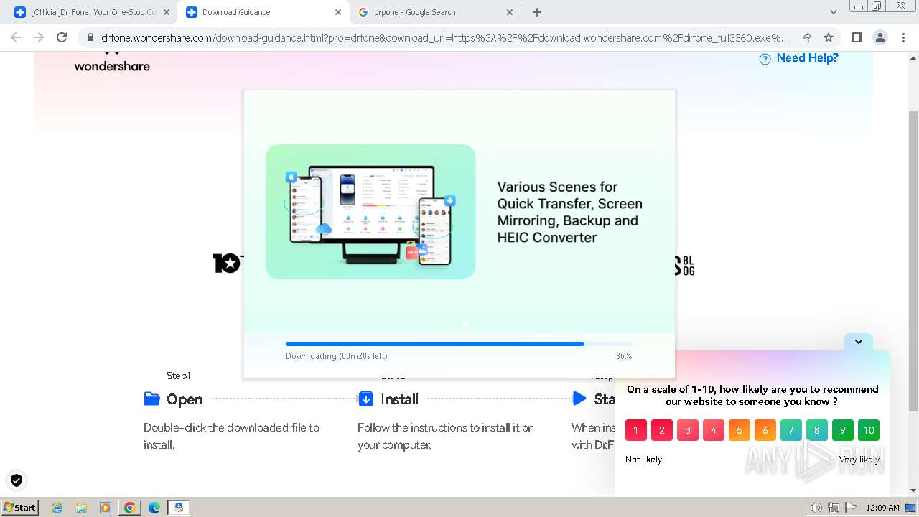Image resolution: width=919 pixels, height=517 pixels.
Task: Launch Internet Explorer from taskbar
Action: pyautogui.click(x=57, y=508)
